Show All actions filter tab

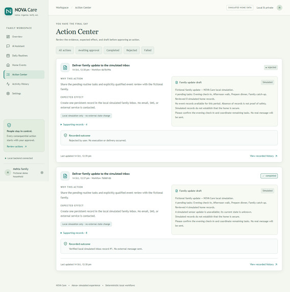click(x=65, y=50)
